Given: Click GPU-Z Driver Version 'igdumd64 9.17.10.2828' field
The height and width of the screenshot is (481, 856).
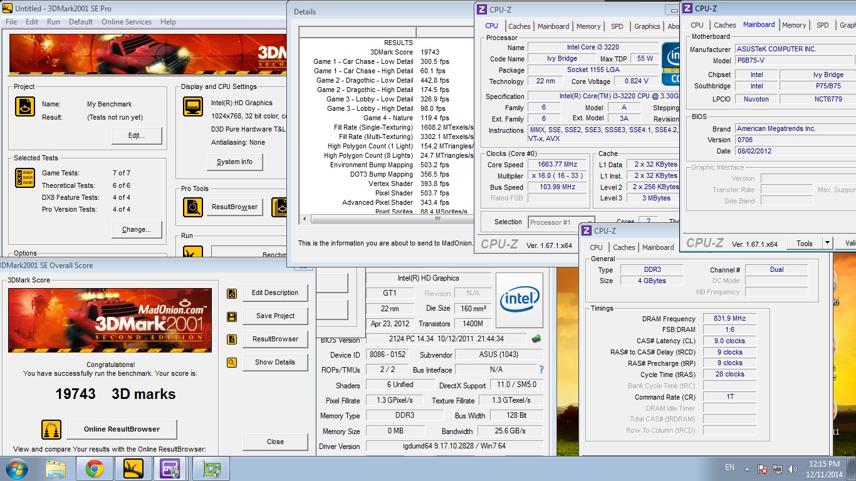Looking at the screenshot, I should coord(454,447).
